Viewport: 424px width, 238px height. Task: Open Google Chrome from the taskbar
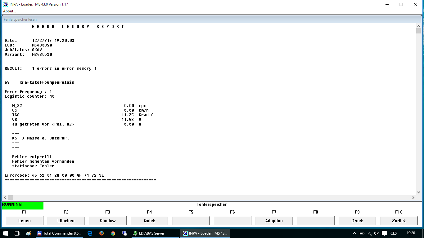pos(113,233)
